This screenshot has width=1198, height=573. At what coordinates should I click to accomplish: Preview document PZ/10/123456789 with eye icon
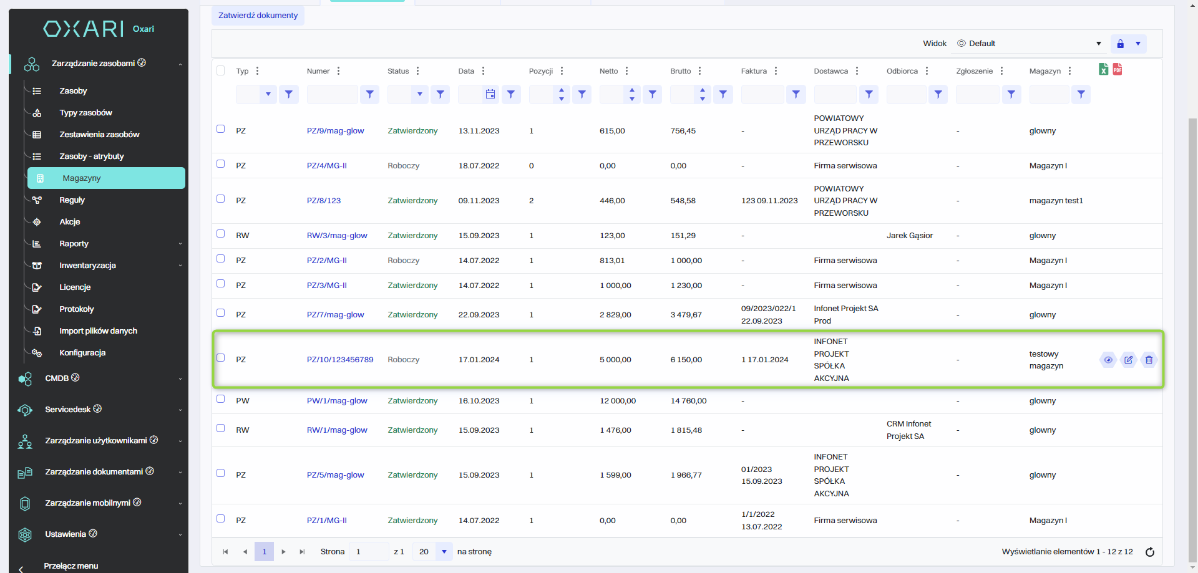click(1108, 360)
